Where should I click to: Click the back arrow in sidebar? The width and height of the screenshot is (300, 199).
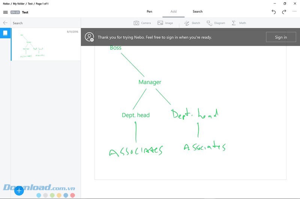[5, 23]
